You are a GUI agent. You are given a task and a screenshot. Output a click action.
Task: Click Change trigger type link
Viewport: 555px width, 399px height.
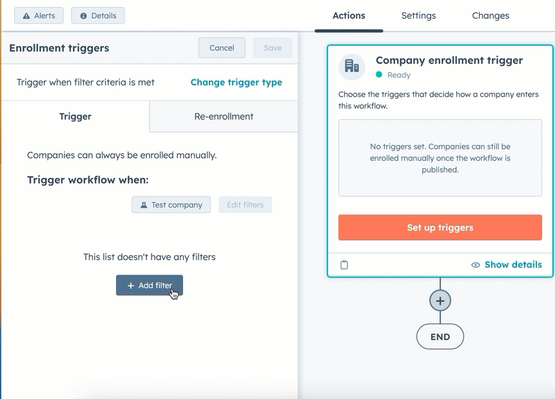236,83
